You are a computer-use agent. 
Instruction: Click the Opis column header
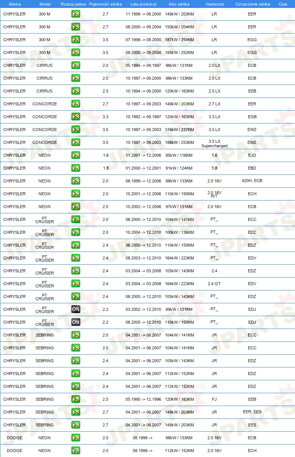(283, 4)
